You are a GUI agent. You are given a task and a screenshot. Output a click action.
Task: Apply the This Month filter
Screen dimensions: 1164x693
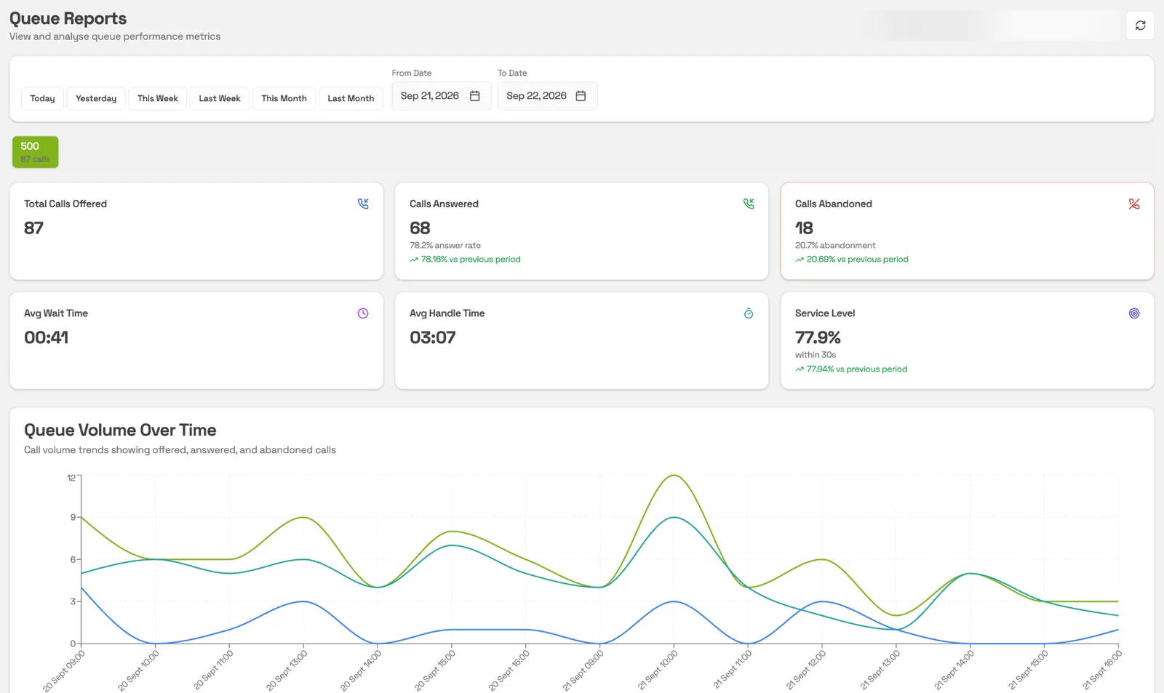click(284, 98)
